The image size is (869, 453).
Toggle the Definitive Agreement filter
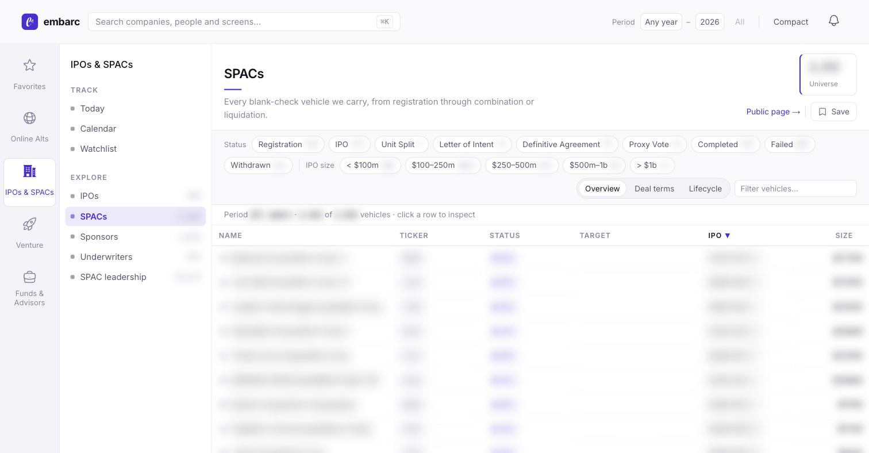[567, 144]
